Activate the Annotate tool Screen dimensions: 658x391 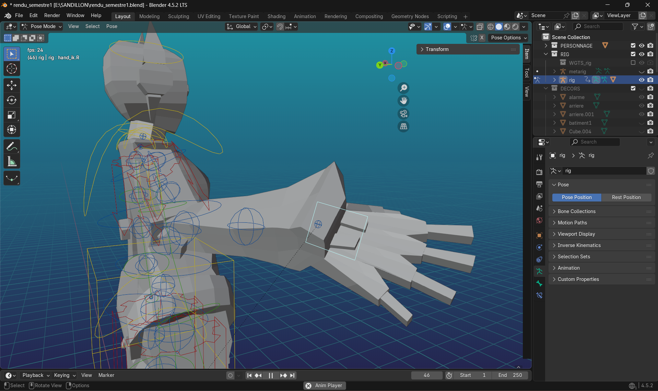pyautogui.click(x=12, y=146)
